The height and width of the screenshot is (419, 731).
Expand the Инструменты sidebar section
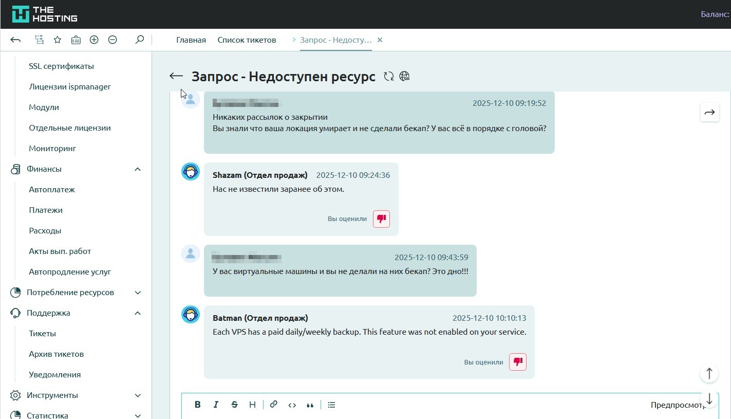(x=138, y=395)
